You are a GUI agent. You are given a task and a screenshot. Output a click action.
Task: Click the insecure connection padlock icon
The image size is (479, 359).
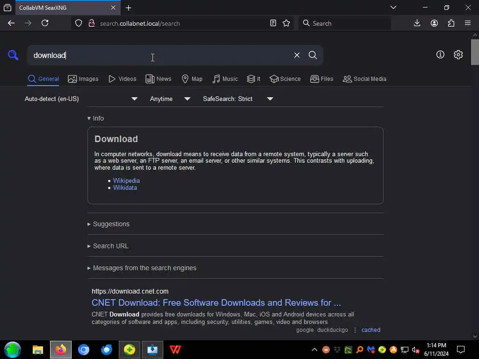(x=91, y=23)
